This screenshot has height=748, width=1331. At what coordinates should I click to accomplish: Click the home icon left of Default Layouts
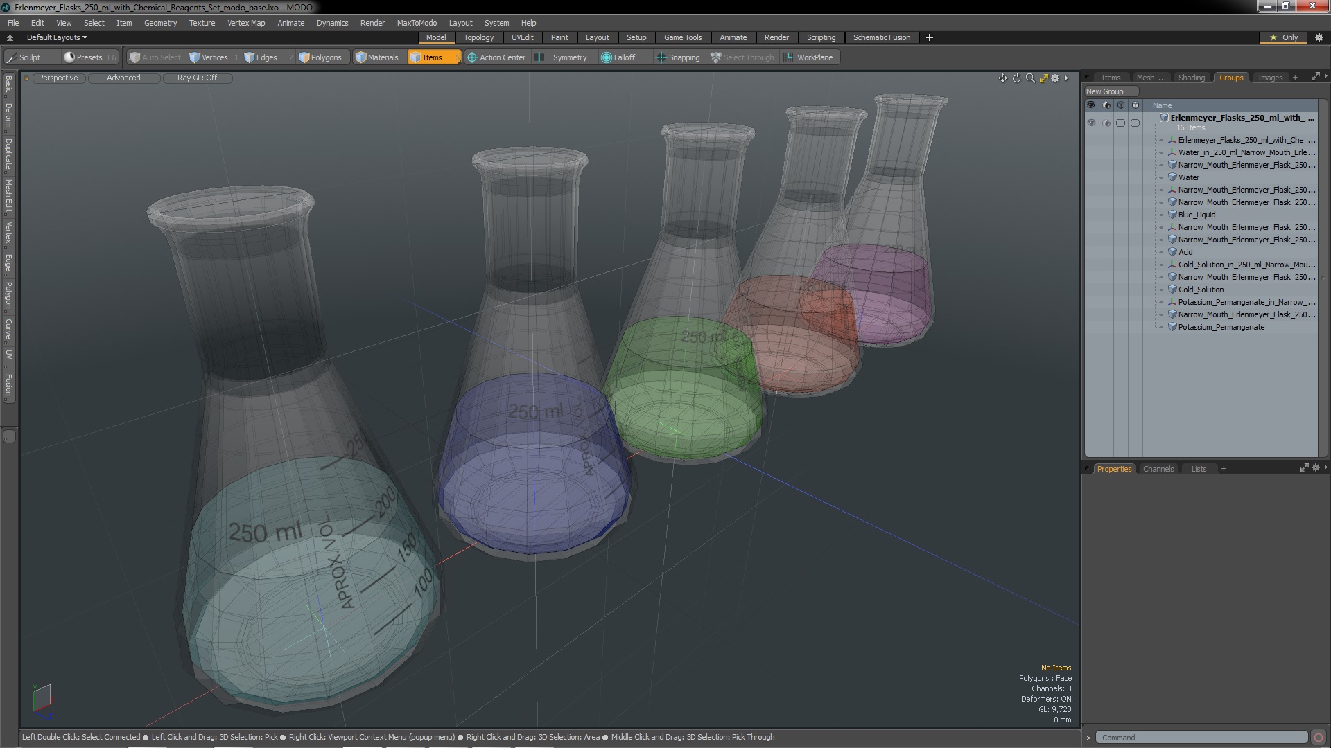click(10, 37)
